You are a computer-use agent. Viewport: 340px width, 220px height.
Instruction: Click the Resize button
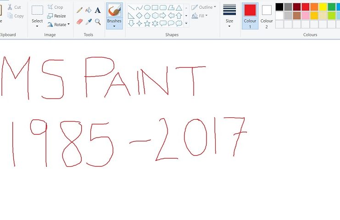56,16
